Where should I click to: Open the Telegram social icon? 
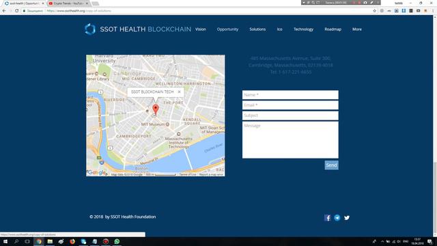coord(337,218)
